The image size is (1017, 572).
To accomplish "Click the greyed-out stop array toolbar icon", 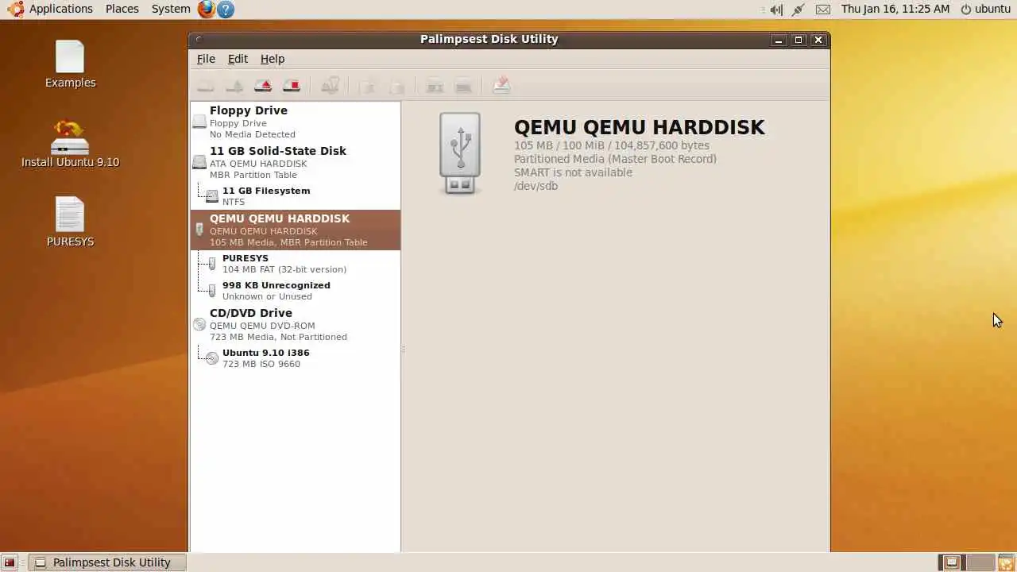I will click(x=463, y=85).
